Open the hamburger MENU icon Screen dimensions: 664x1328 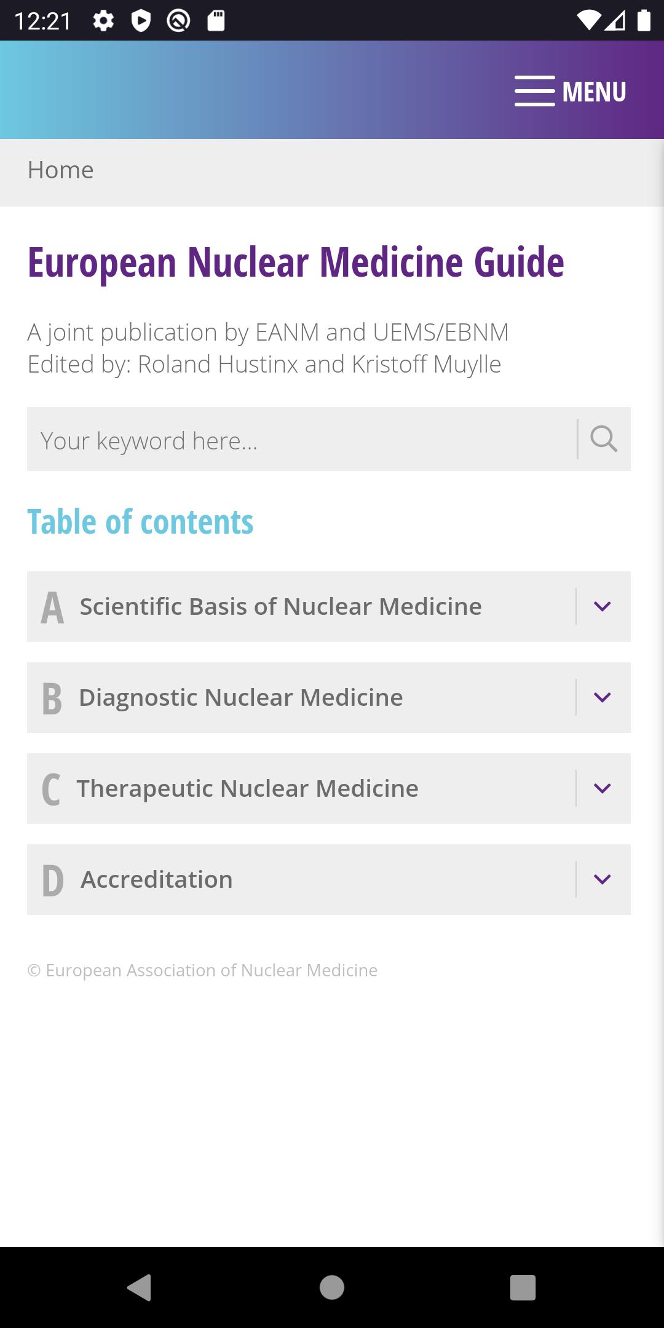(535, 91)
